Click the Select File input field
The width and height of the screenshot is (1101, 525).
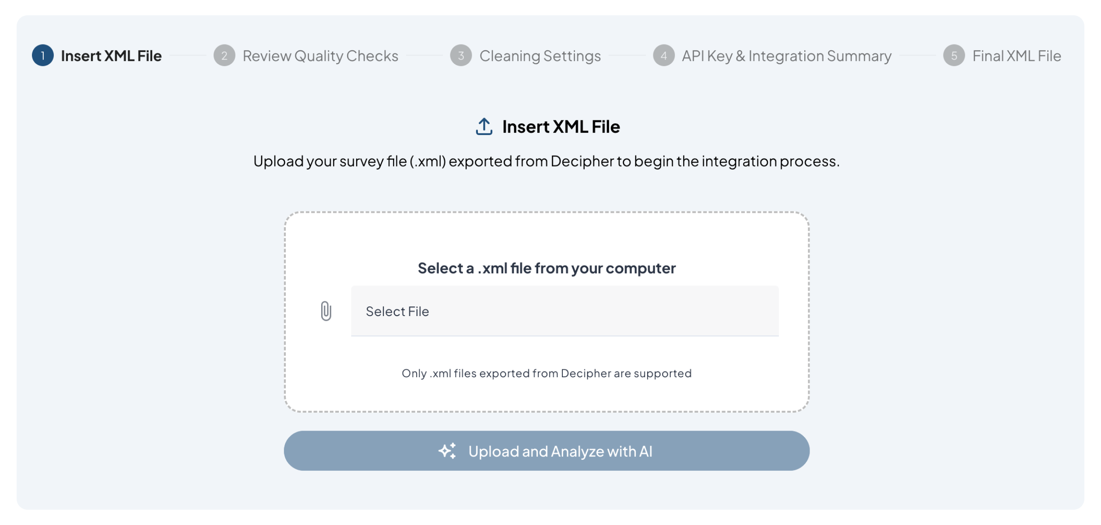click(x=565, y=311)
